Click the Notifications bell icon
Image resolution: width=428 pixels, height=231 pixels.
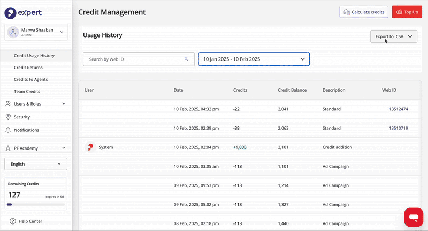[x=9, y=130]
